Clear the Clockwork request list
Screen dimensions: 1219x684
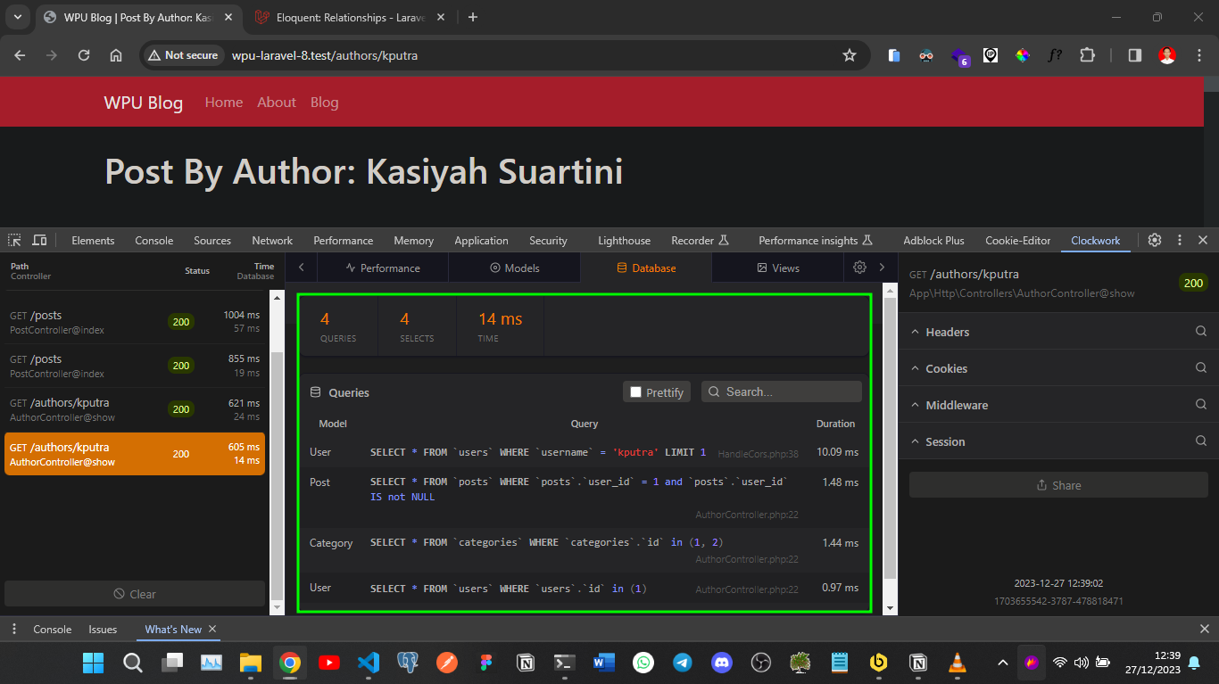tap(135, 593)
